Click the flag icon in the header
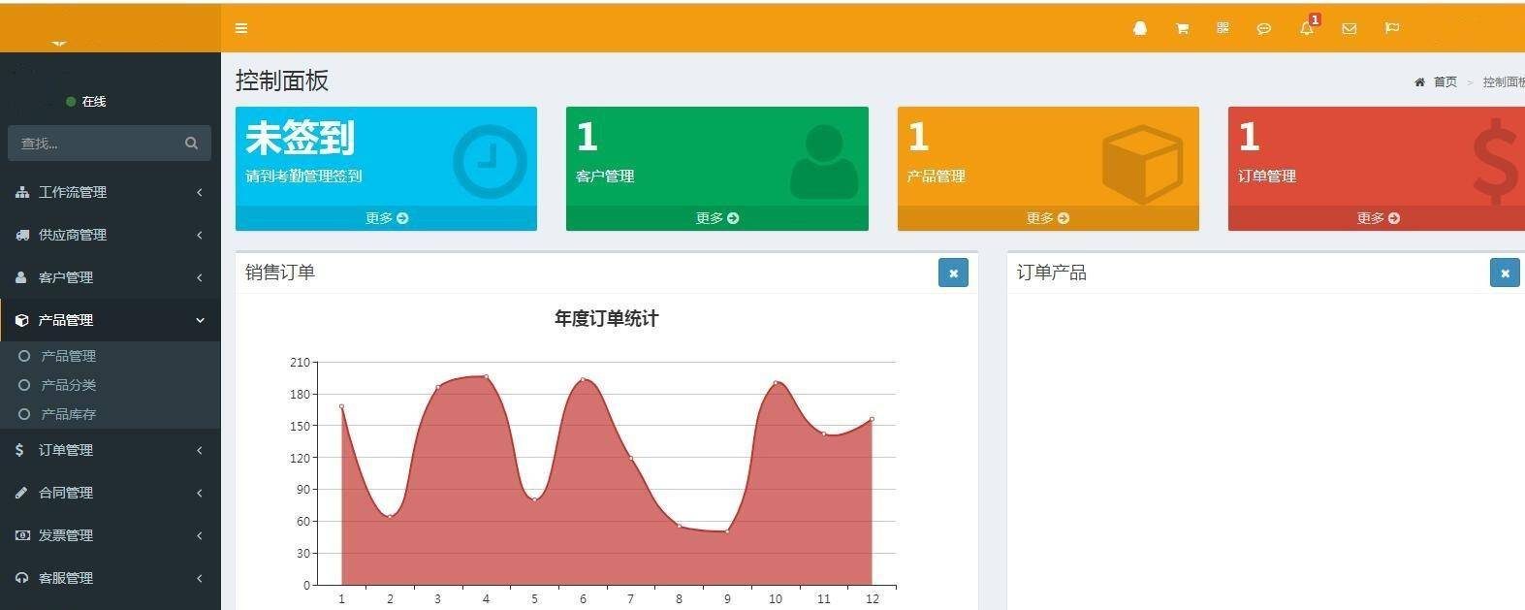The width and height of the screenshot is (1525, 610). tap(1391, 28)
